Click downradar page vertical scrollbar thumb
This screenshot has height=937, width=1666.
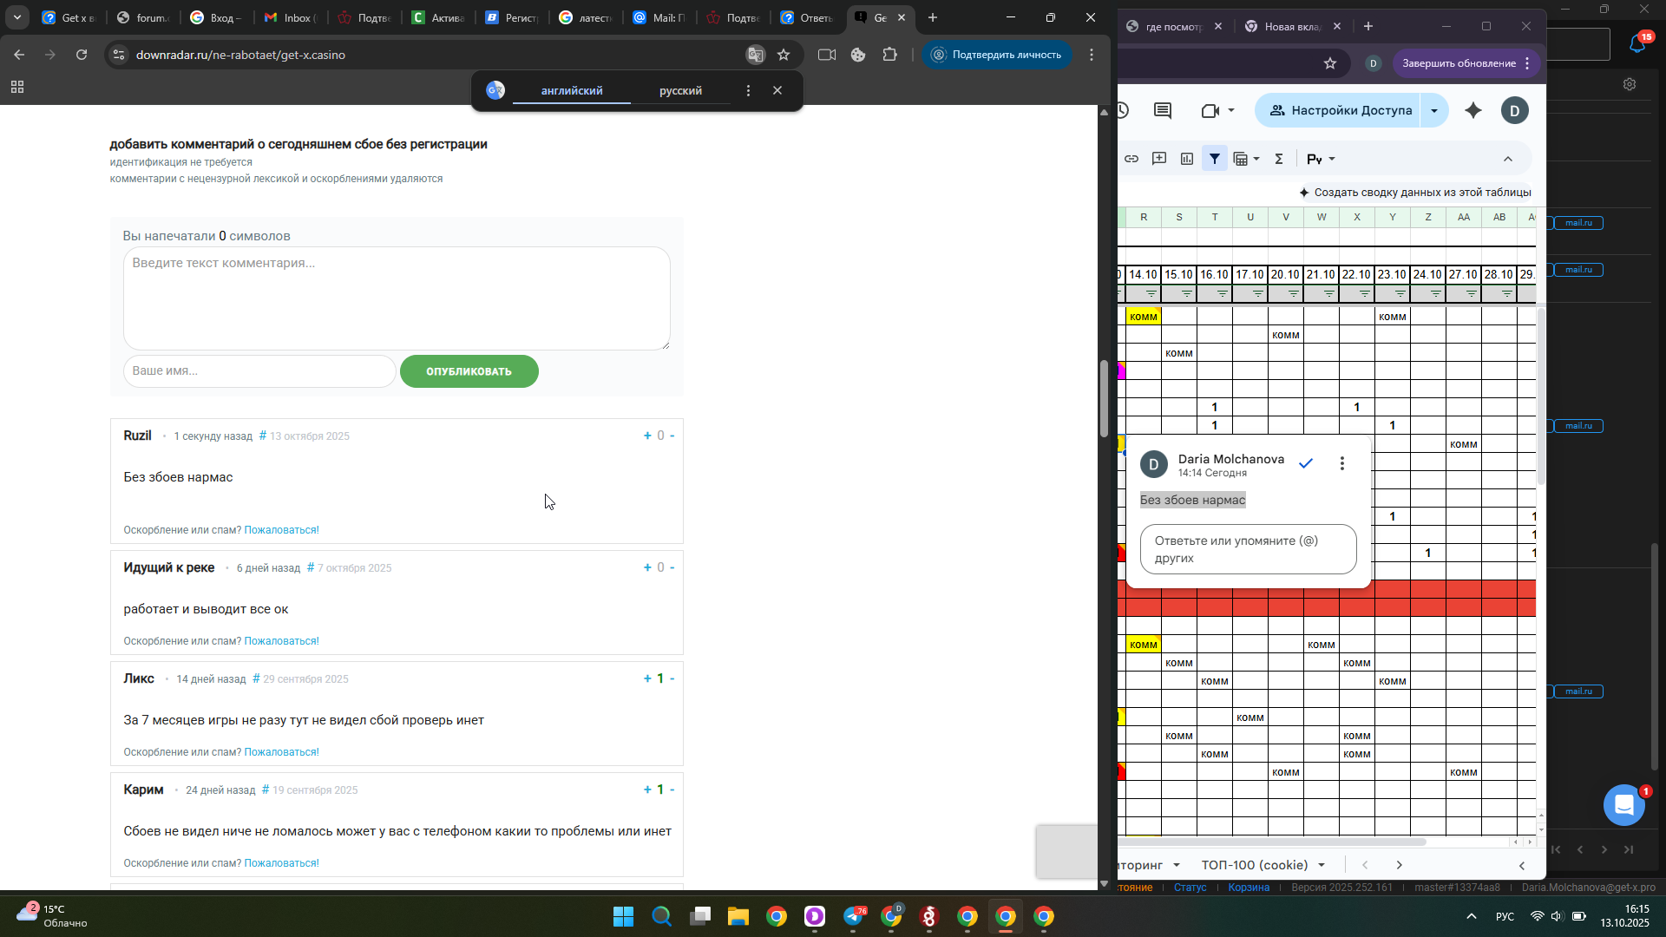click(x=1104, y=399)
